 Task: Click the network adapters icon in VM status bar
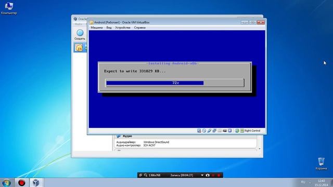coord(214,130)
